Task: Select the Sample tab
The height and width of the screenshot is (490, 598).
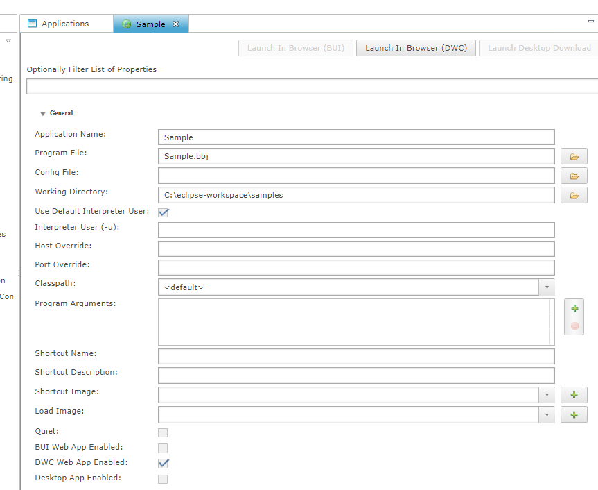Action: [151, 24]
